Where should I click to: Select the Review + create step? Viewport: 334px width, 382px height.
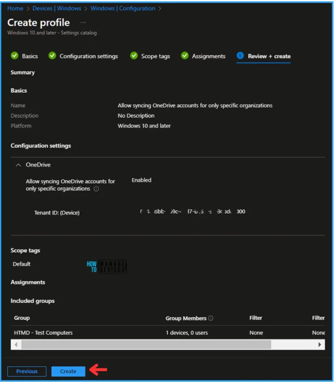[264, 56]
